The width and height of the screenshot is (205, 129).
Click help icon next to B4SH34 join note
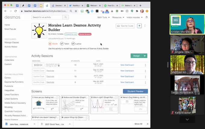coord(59,66)
